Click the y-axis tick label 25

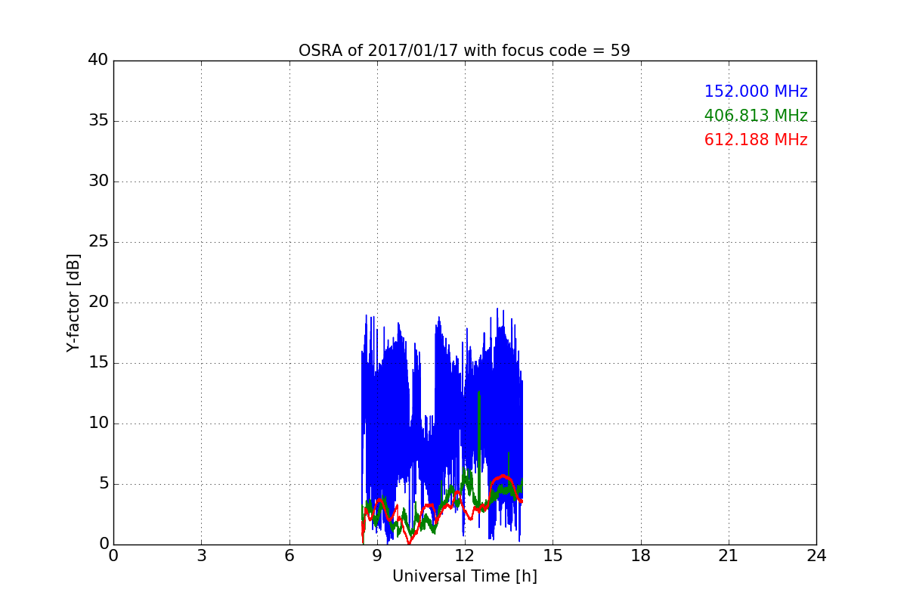[98, 242]
